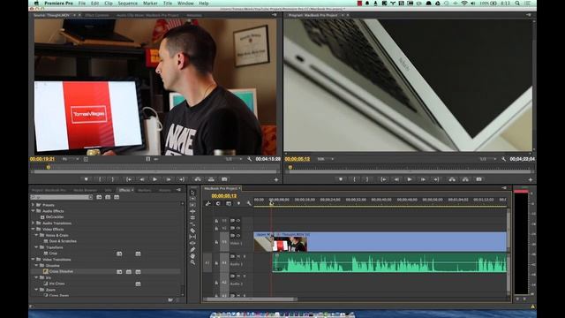The width and height of the screenshot is (565, 318).
Task: Export frame from Source monitor
Action: point(224,179)
